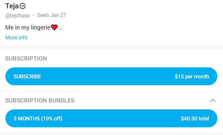Viewport: 223px width, 135px height.
Task: Click the "Me in my lingerie" bio text
Action: point(28,28)
